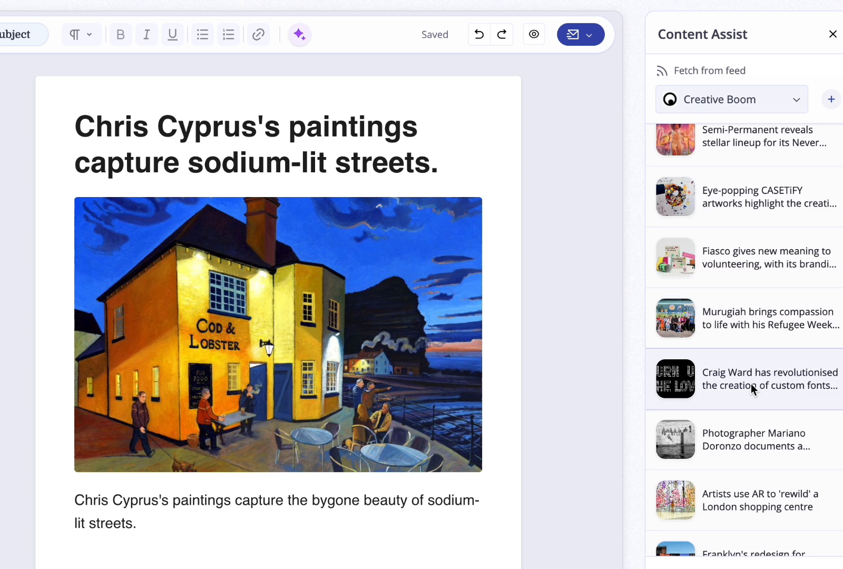This screenshot has width=843, height=569.
Task: Select Fiasco gives new meaning article
Action: tap(744, 258)
